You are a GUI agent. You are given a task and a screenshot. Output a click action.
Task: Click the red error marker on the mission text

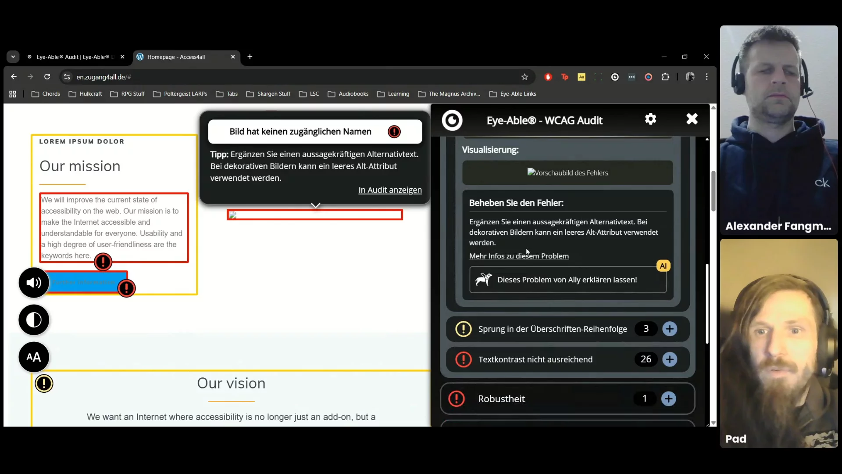pos(103,262)
